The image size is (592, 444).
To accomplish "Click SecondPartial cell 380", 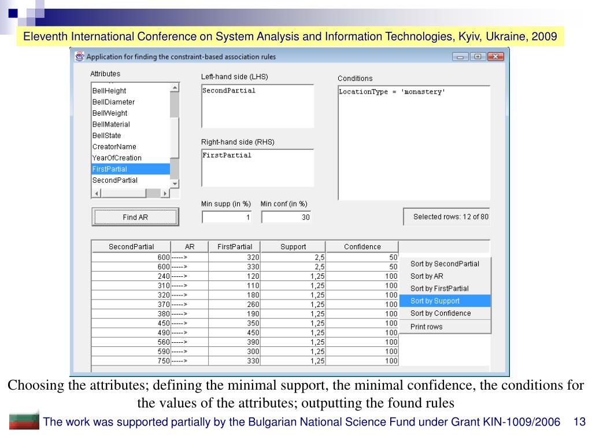I will pyautogui.click(x=131, y=314).
